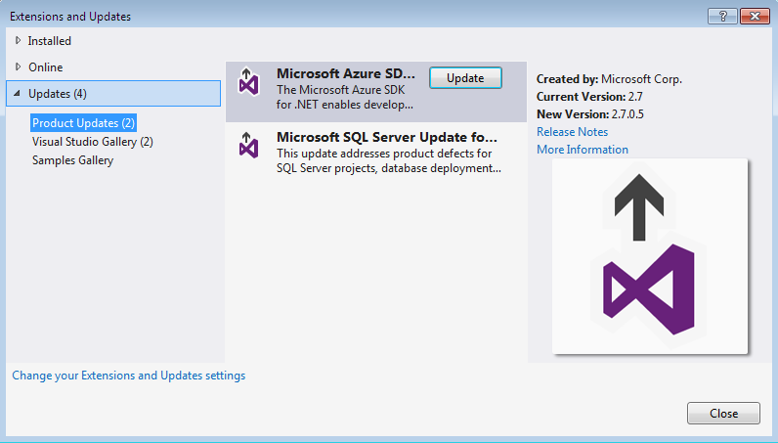Expand the Online section
This screenshot has width=778, height=443.
(19, 67)
